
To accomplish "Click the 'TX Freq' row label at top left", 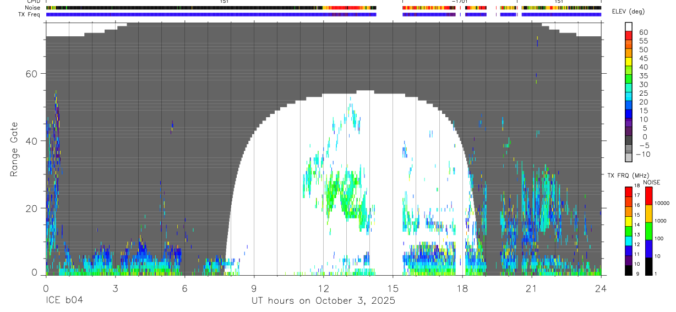I will (x=28, y=14).
